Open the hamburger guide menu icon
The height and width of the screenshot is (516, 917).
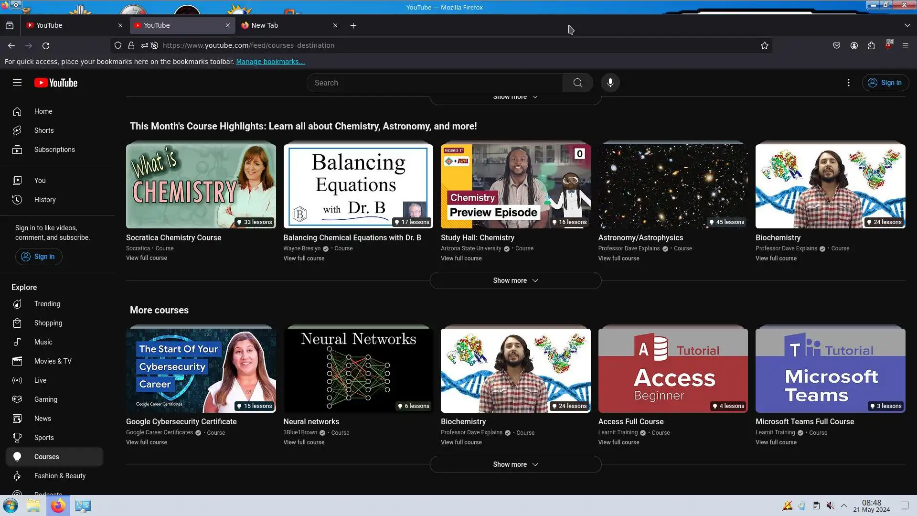point(17,83)
